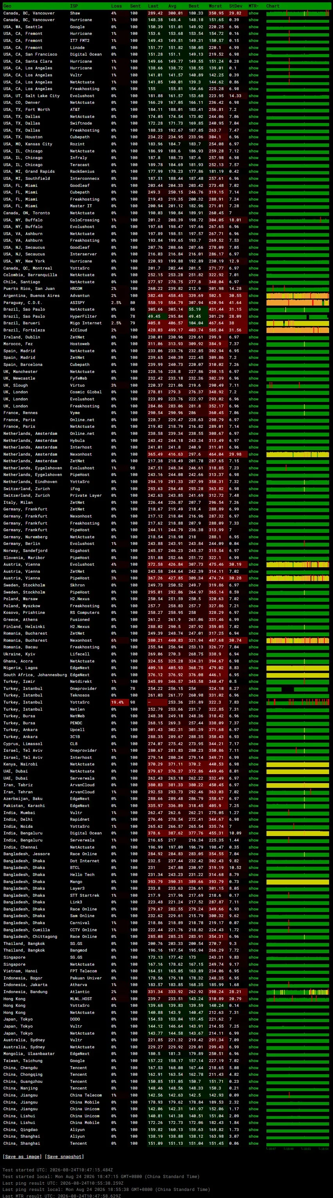Open chart for Barueri Migo Internet row
Viewport: 333px width, 1198px height.
click(x=298, y=323)
